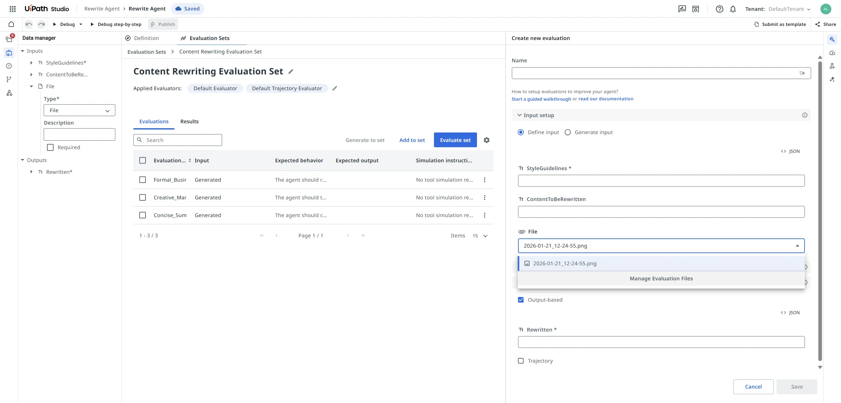The width and height of the screenshot is (841, 403).
Task: Click Manage Evaluation Files option
Action: click(x=661, y=278)
